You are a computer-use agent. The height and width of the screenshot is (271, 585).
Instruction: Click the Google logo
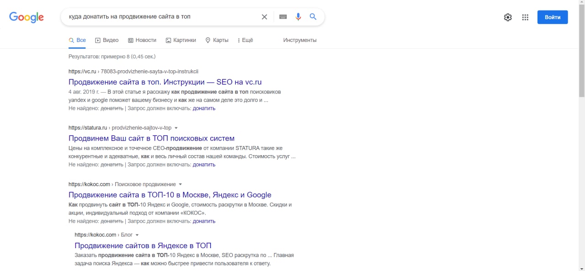[27, 17]
